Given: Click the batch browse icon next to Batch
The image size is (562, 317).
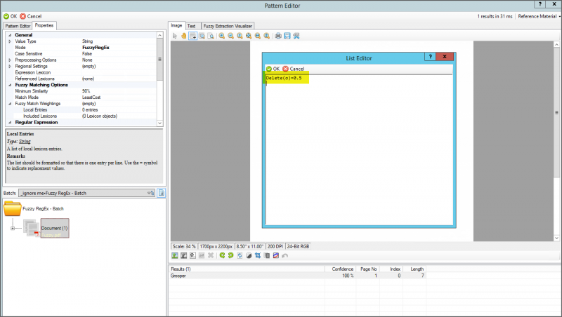Looking at the screenshot, I should click(162, 193).
